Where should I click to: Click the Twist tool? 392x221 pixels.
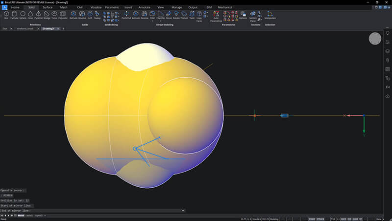coord(192,15)
